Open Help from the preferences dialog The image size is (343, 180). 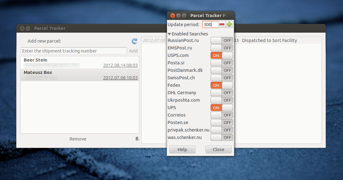click(x=182, y=149)
